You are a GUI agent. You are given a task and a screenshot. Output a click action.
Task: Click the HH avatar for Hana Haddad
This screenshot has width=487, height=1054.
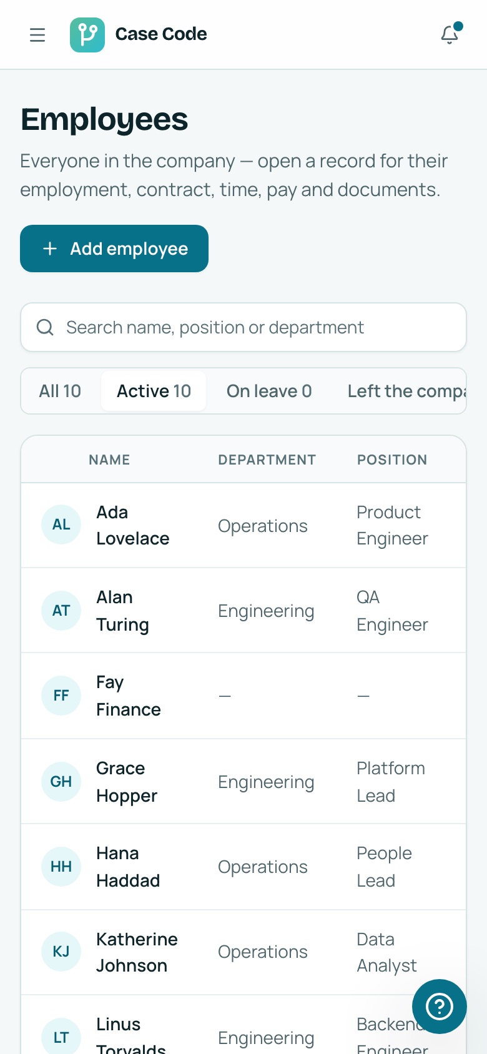[x=61, y=867]
